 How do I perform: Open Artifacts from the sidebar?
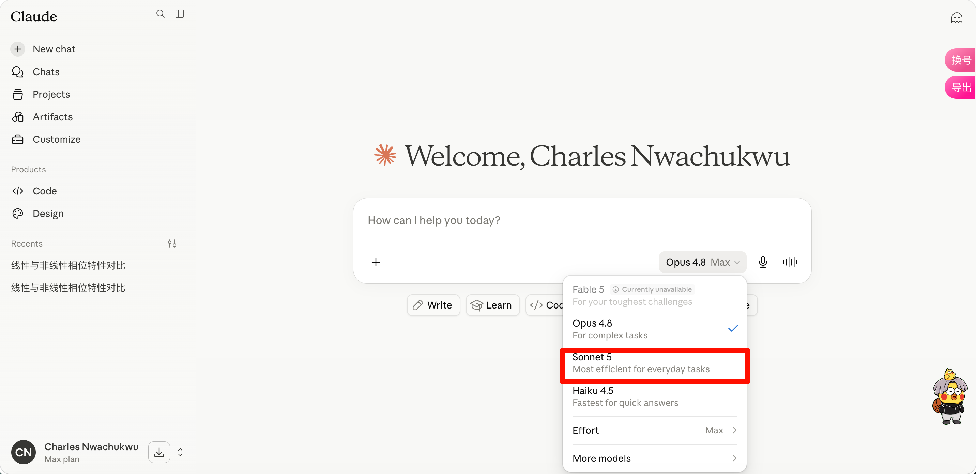(x=53, y=116)
